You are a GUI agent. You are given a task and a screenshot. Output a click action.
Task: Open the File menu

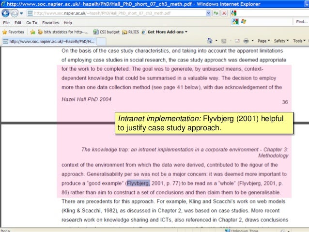[x=6, y=23]
